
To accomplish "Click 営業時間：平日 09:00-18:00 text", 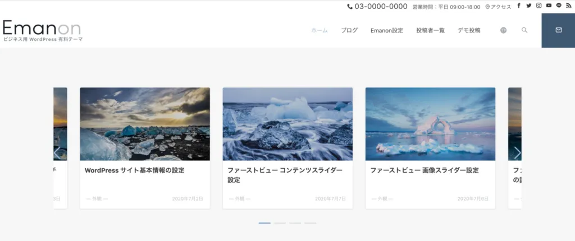I will pos(446,7).
